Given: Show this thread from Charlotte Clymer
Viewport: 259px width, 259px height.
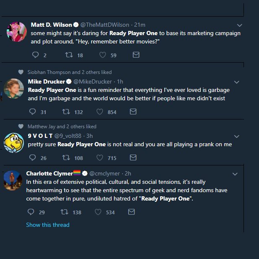Looking at the screenshot, I should (x=47, y=225).
